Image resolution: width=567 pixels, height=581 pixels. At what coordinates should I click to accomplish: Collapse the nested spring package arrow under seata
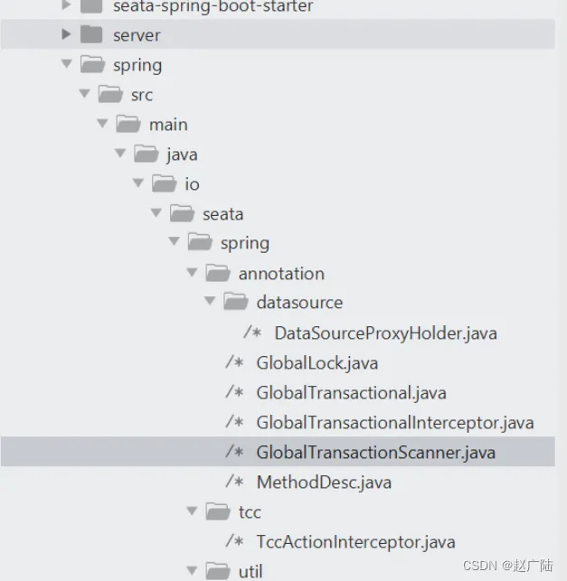[174, 241]
